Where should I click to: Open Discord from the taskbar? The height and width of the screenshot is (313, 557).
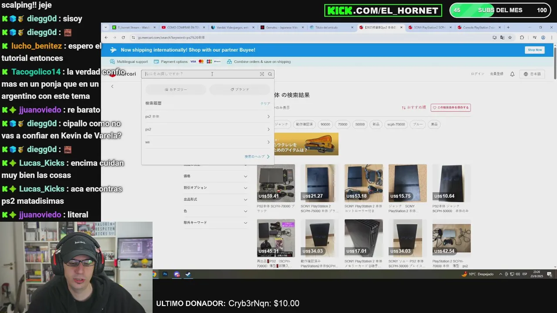coord(177,274)
